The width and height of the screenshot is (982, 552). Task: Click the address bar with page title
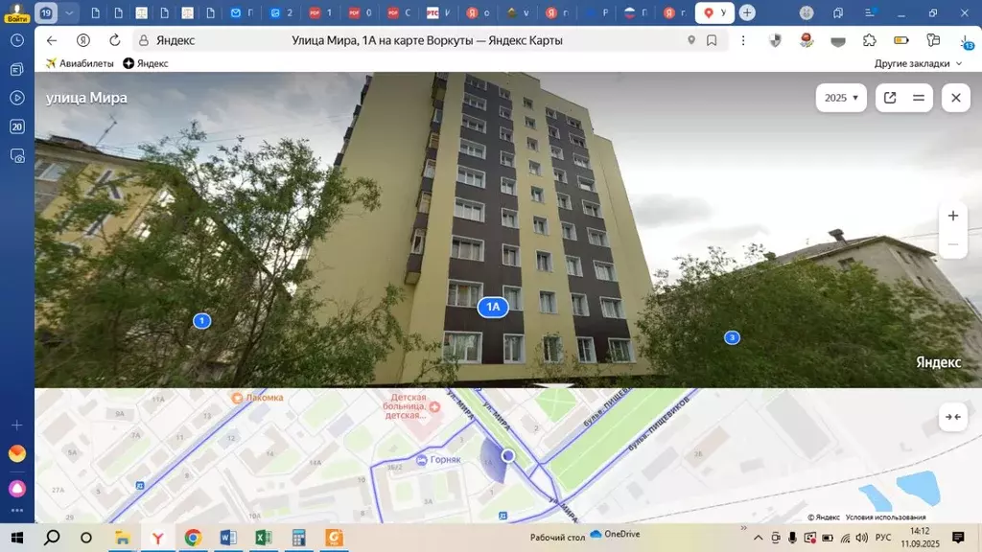click(427, 40)
